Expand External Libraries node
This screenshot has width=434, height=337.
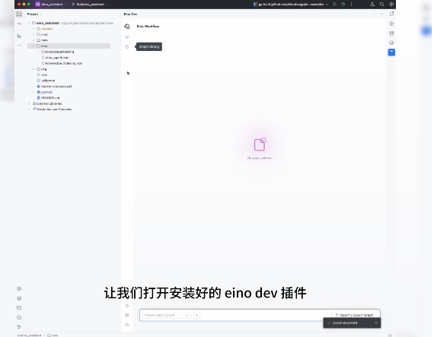[x=29, y=103]
